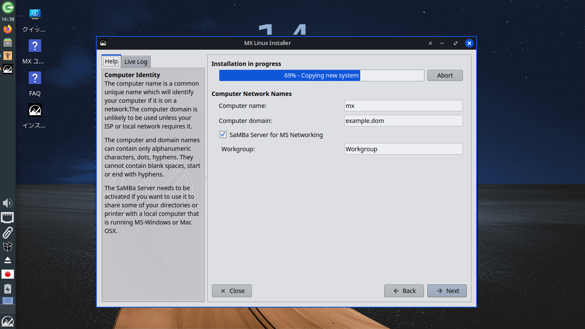
Task: Click the MX Linux Installer window title
Action: pyautogui.click(x=267, y=43)
